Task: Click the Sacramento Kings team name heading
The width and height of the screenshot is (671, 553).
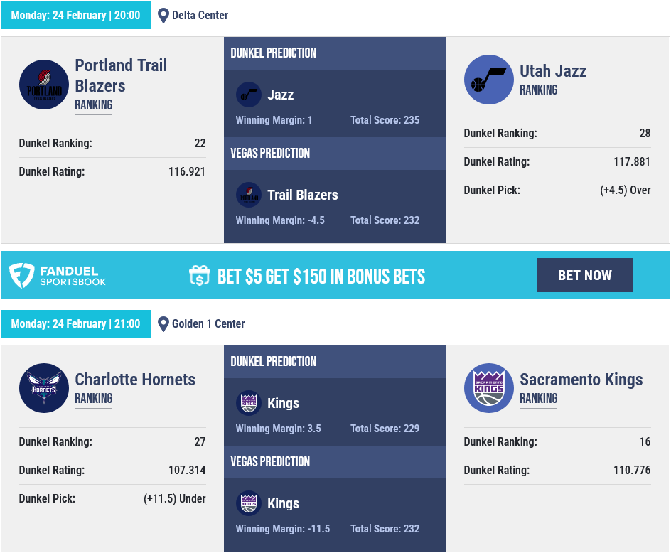Action: [x=581, y=380]
